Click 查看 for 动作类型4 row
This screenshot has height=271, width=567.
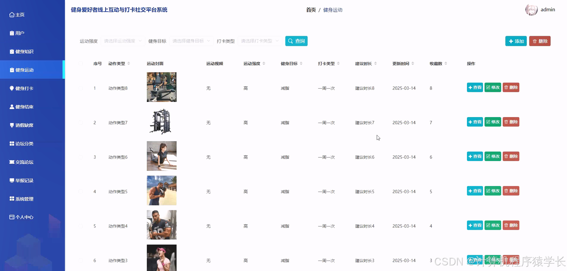click(x=475, y=225)
